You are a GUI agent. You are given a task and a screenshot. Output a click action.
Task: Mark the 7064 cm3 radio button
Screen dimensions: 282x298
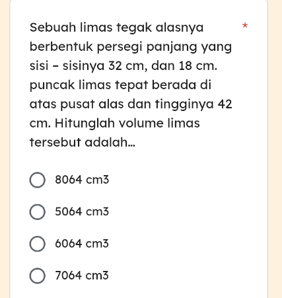(x=38, y=276)
